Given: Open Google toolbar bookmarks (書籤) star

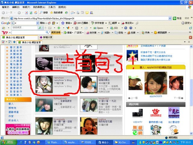Looking at the screenshot, I should pyautogui.click(x=66, y=23).
